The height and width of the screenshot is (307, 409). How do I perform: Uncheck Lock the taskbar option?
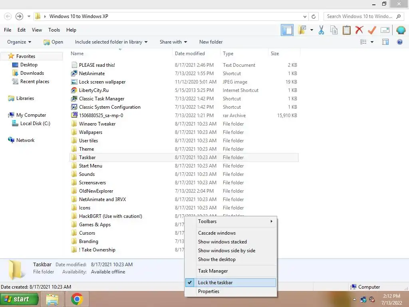click(230, 283)
